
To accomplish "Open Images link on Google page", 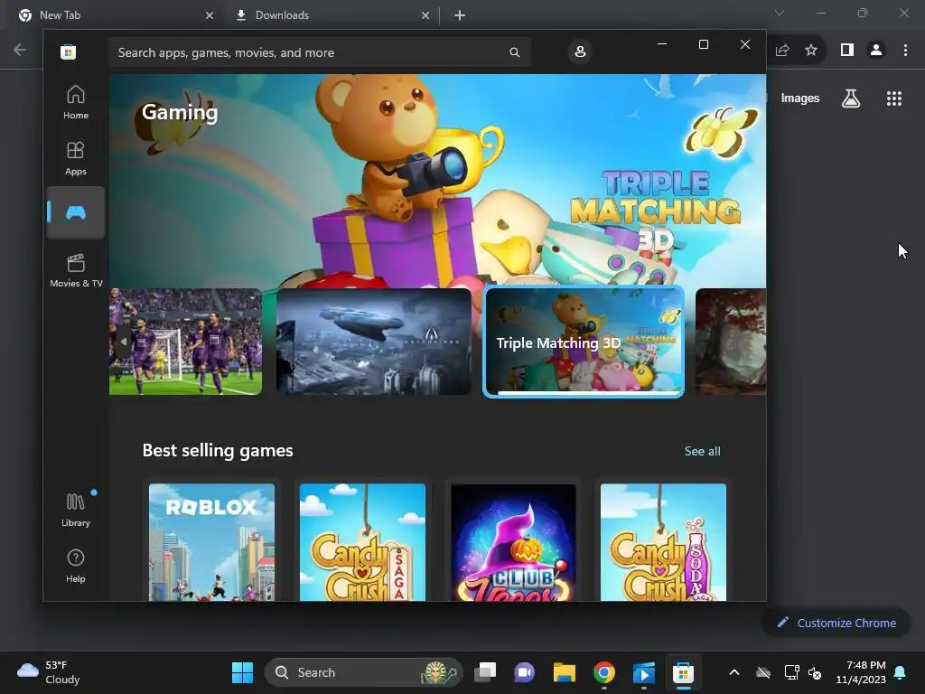I will tap(800, 98).
